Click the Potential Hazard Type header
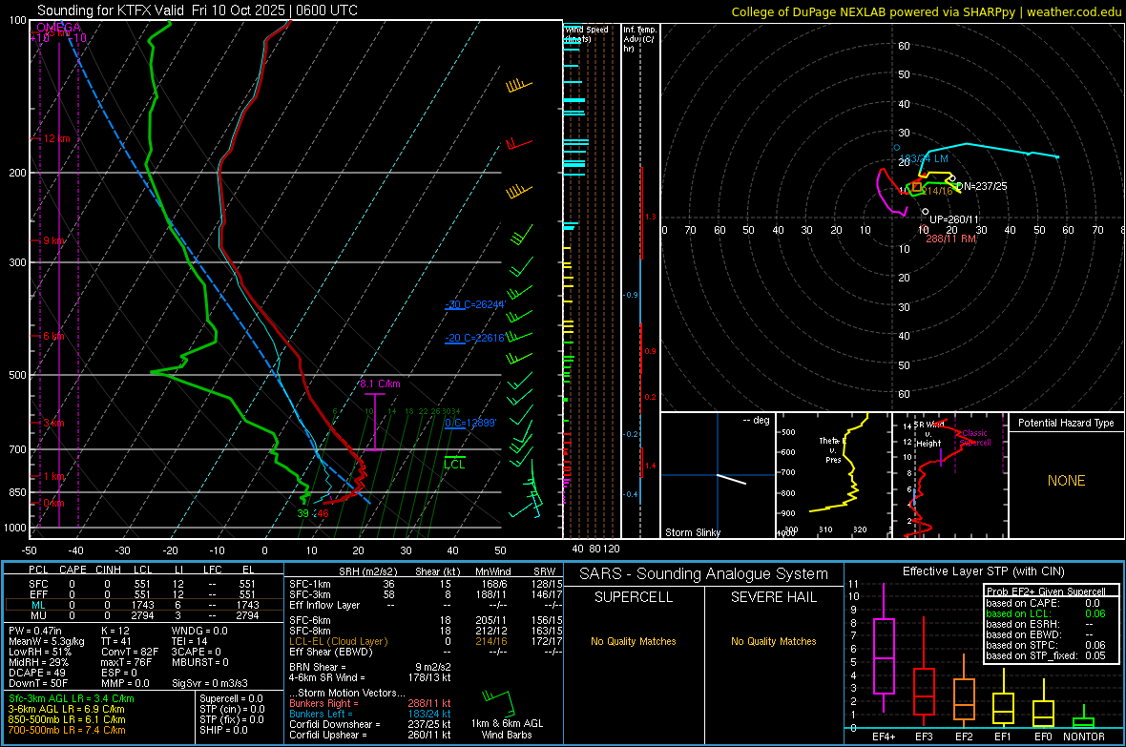The width and height of the screenshot is (1126, 747). pos(1066,423)
